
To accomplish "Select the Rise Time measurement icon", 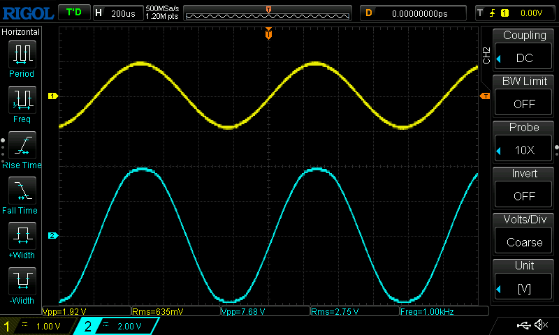I will coord(22,145).
